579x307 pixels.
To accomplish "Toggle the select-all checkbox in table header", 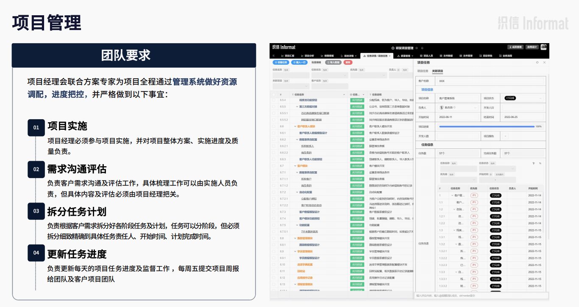I will 274,94.
